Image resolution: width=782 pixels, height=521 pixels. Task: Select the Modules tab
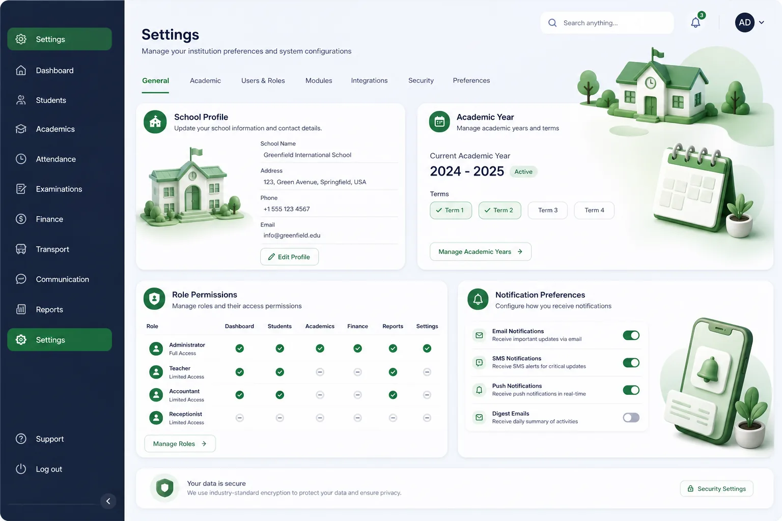319,80
